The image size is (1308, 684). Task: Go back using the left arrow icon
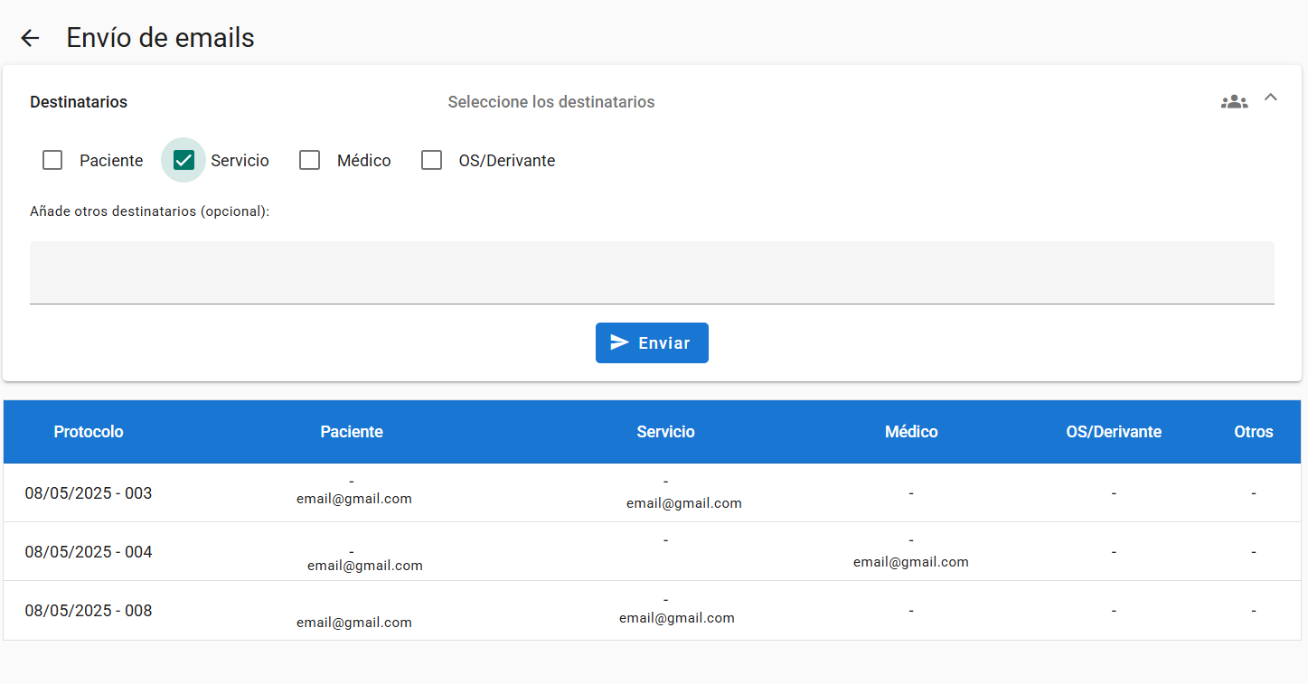(30, 38)
